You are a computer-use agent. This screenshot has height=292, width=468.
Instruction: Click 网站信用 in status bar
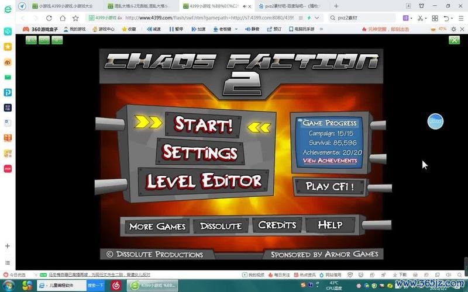pos(331,274)
